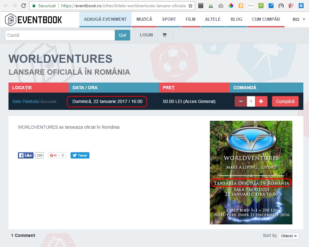This screenshot has height=247, width=309.
Task: Open the RO language dropdown
Action: [x=299, y=19]
